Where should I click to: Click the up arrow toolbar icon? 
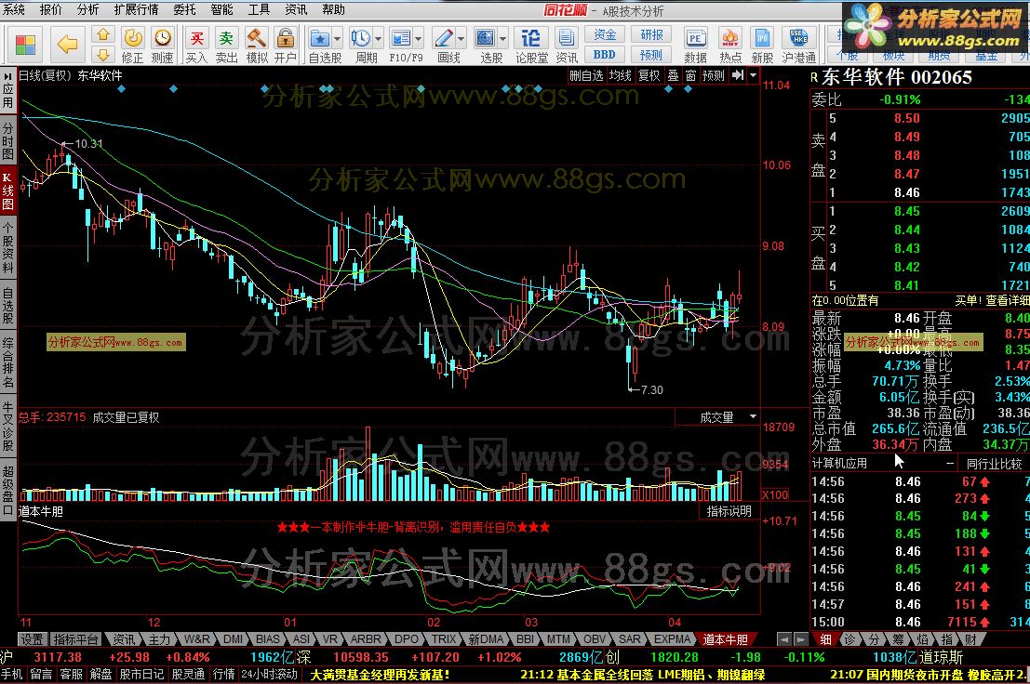pyautogui.click(x=103, y=34)
